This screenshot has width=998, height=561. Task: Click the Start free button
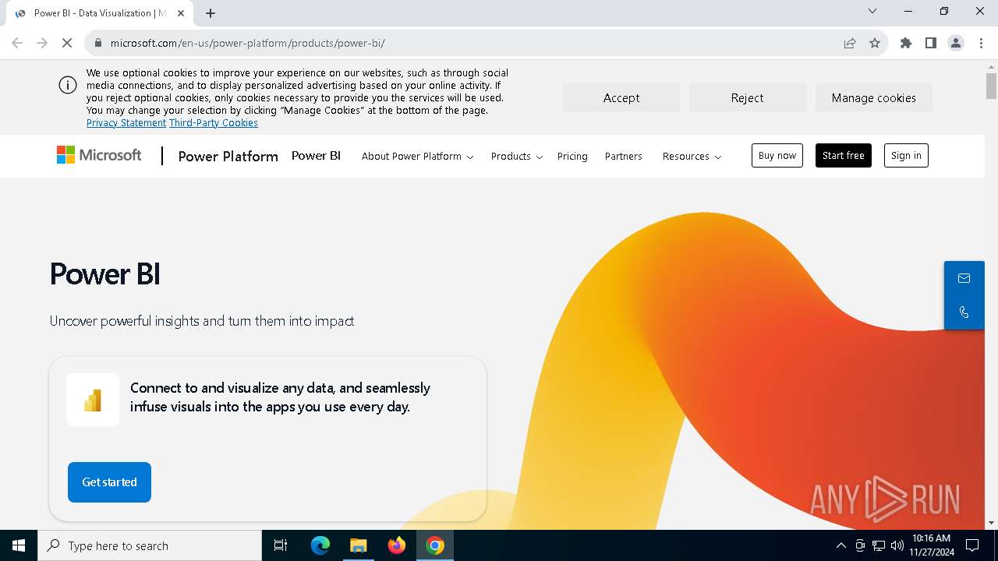tap(844, 156)
